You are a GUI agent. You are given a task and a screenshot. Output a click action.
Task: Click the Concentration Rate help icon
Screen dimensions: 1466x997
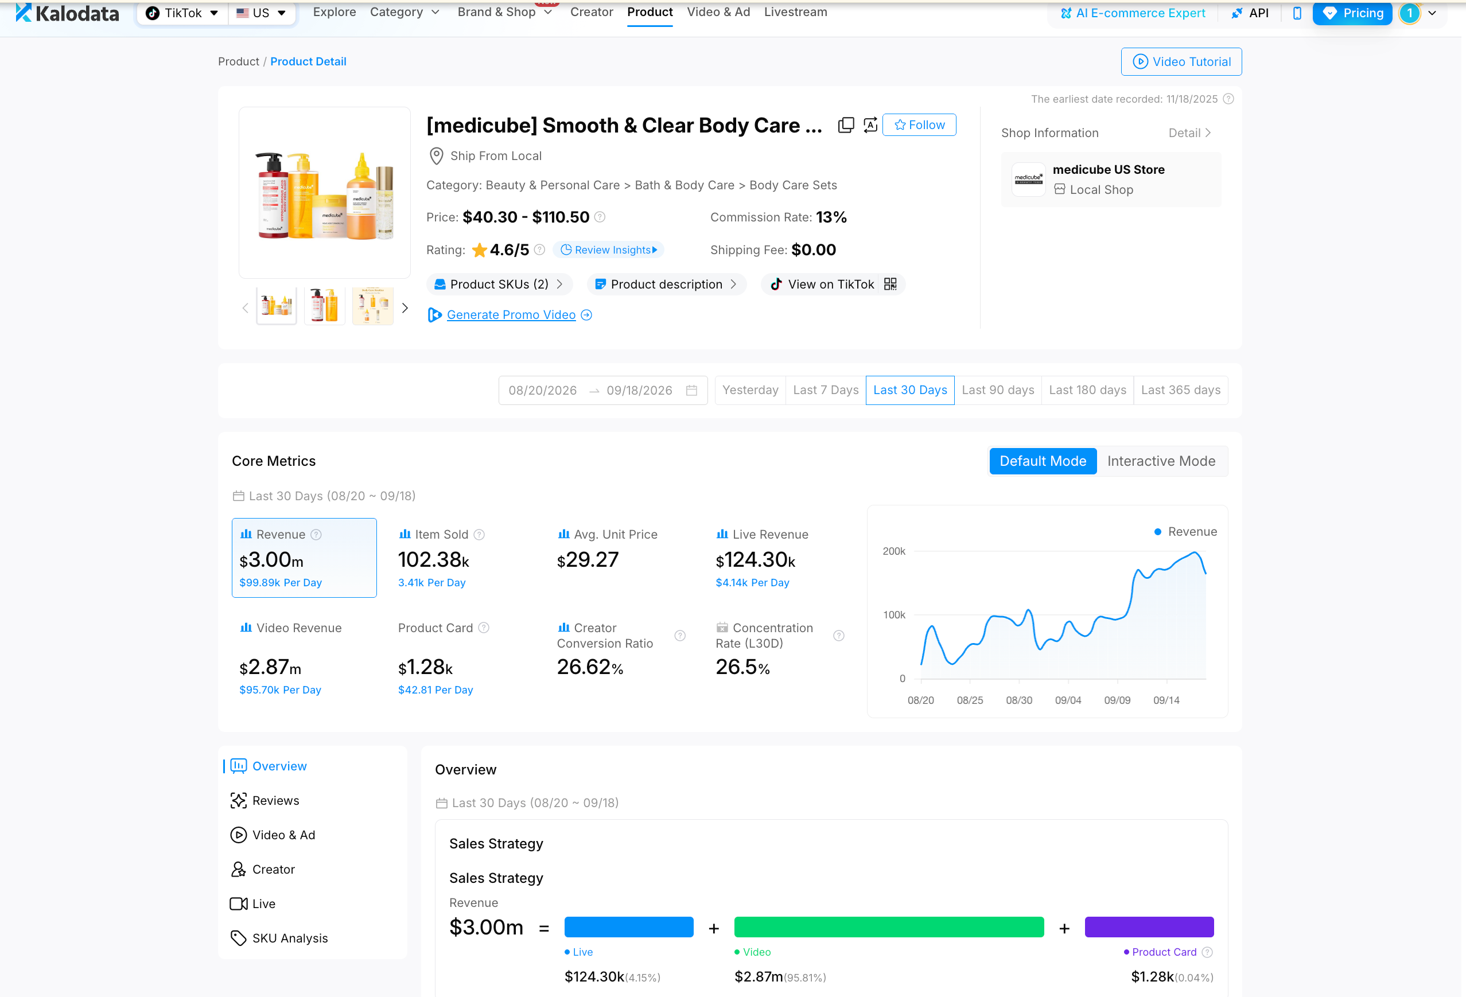pos(839,636)
